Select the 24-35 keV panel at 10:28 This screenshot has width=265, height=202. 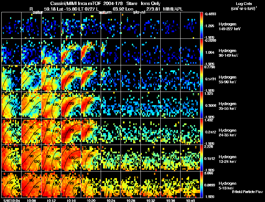131,131
